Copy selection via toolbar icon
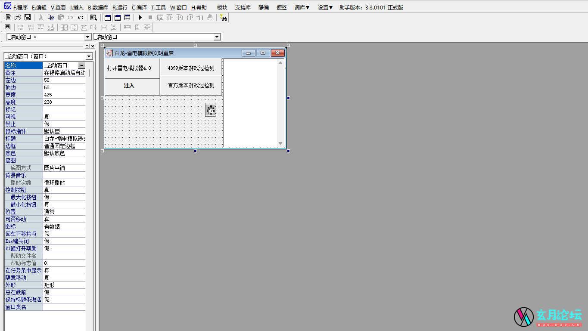The width and height of the screenshot is (588, 331). point(51,18)
